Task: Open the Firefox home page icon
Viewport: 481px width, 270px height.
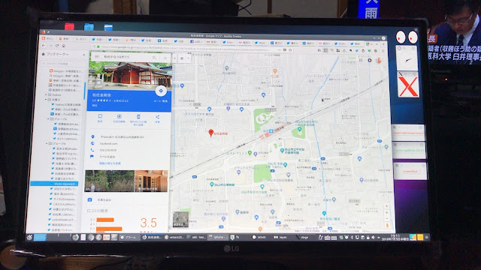Action: click(63, 46)
